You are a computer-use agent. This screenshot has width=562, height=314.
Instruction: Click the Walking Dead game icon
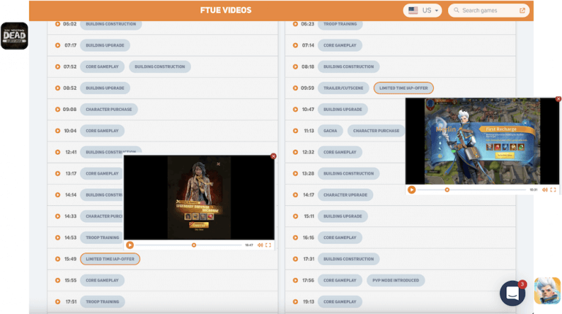pyautogui.click(x=14, y=36)
